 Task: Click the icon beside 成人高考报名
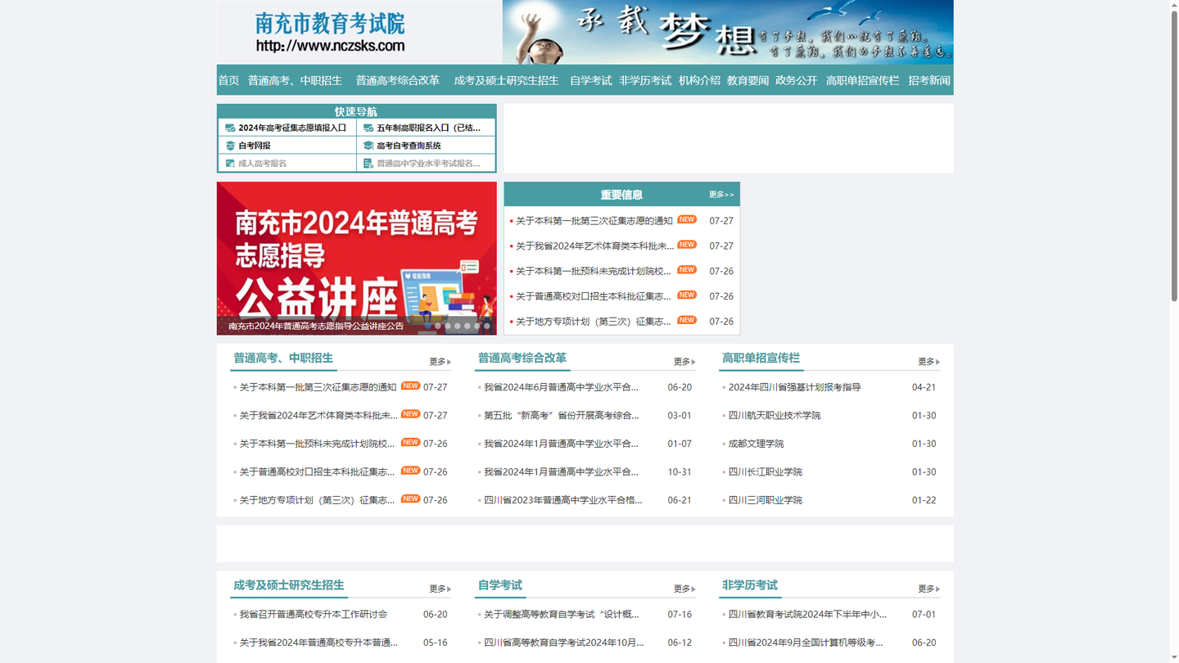230,164
